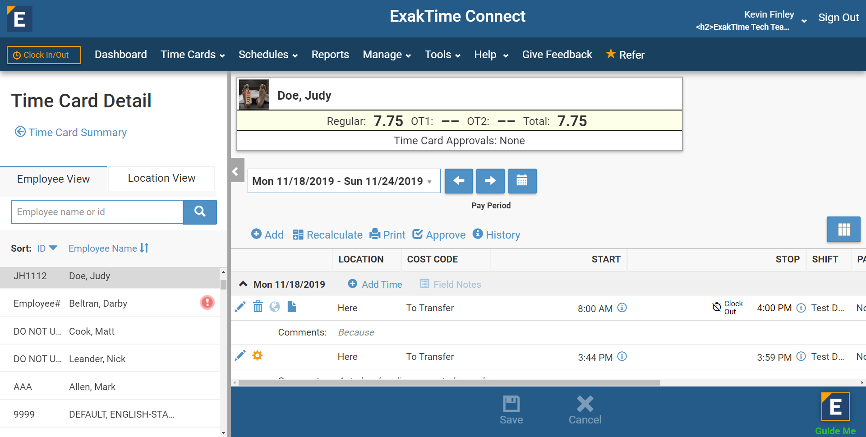Print the time card

pos(387,235)
